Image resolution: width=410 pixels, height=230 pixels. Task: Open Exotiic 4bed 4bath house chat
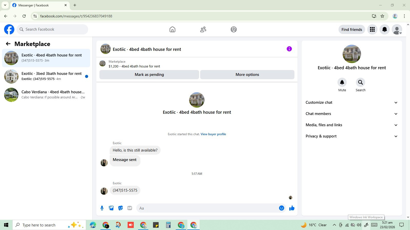[x=46, y=58]
